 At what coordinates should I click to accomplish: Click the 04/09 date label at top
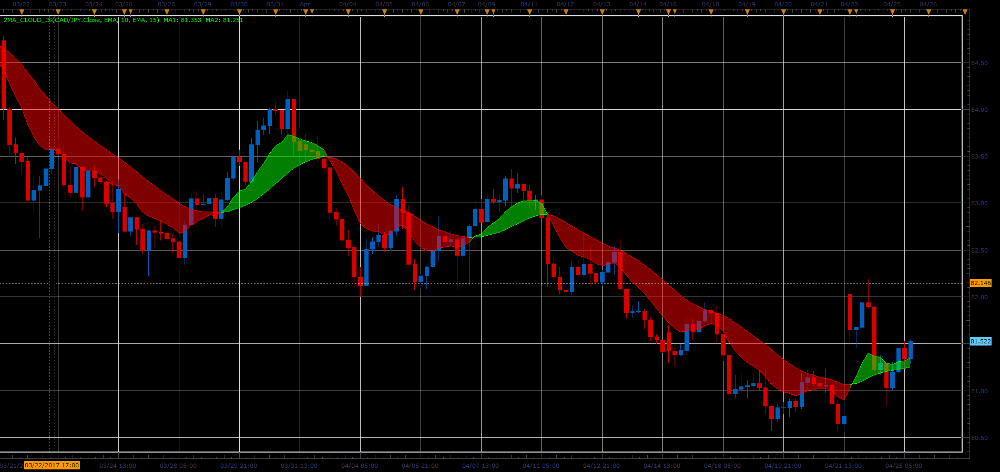[486, 4]
